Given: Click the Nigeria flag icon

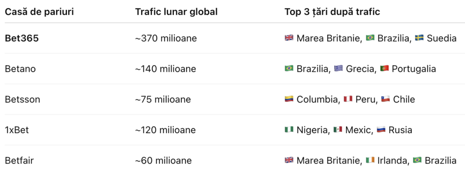Looking at the screenshot, I should [x=289, y=130].
